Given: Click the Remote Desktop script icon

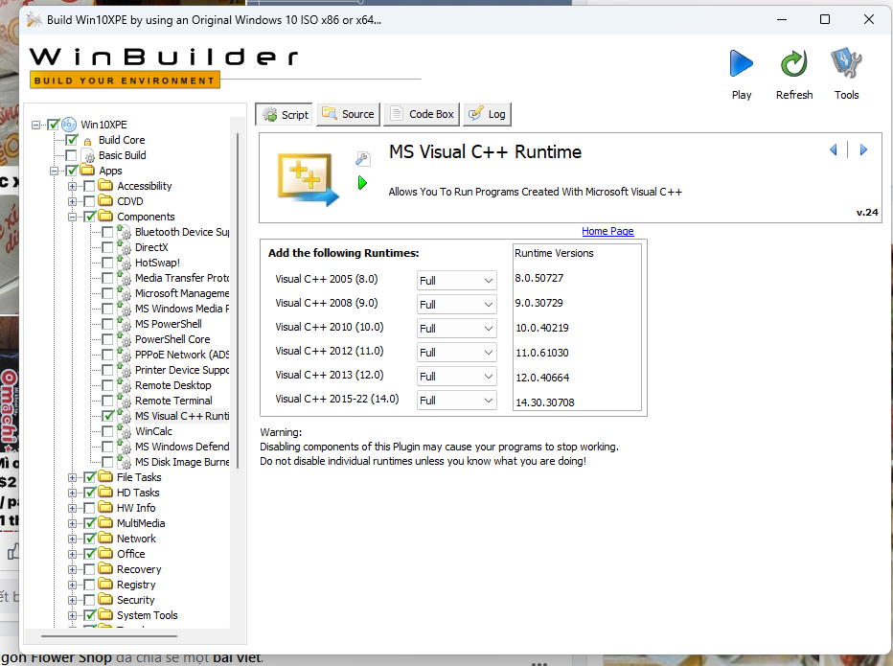Looking at the screenshot, I should [x=125, y=385].
